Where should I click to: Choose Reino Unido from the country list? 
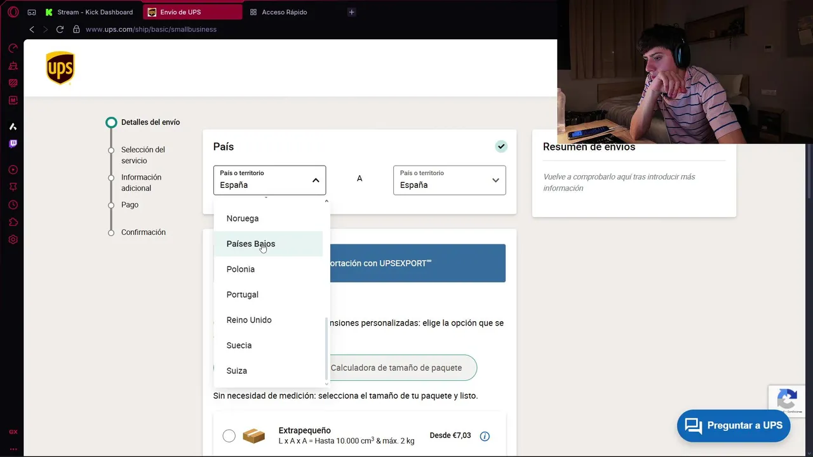(x=268, y=320)
